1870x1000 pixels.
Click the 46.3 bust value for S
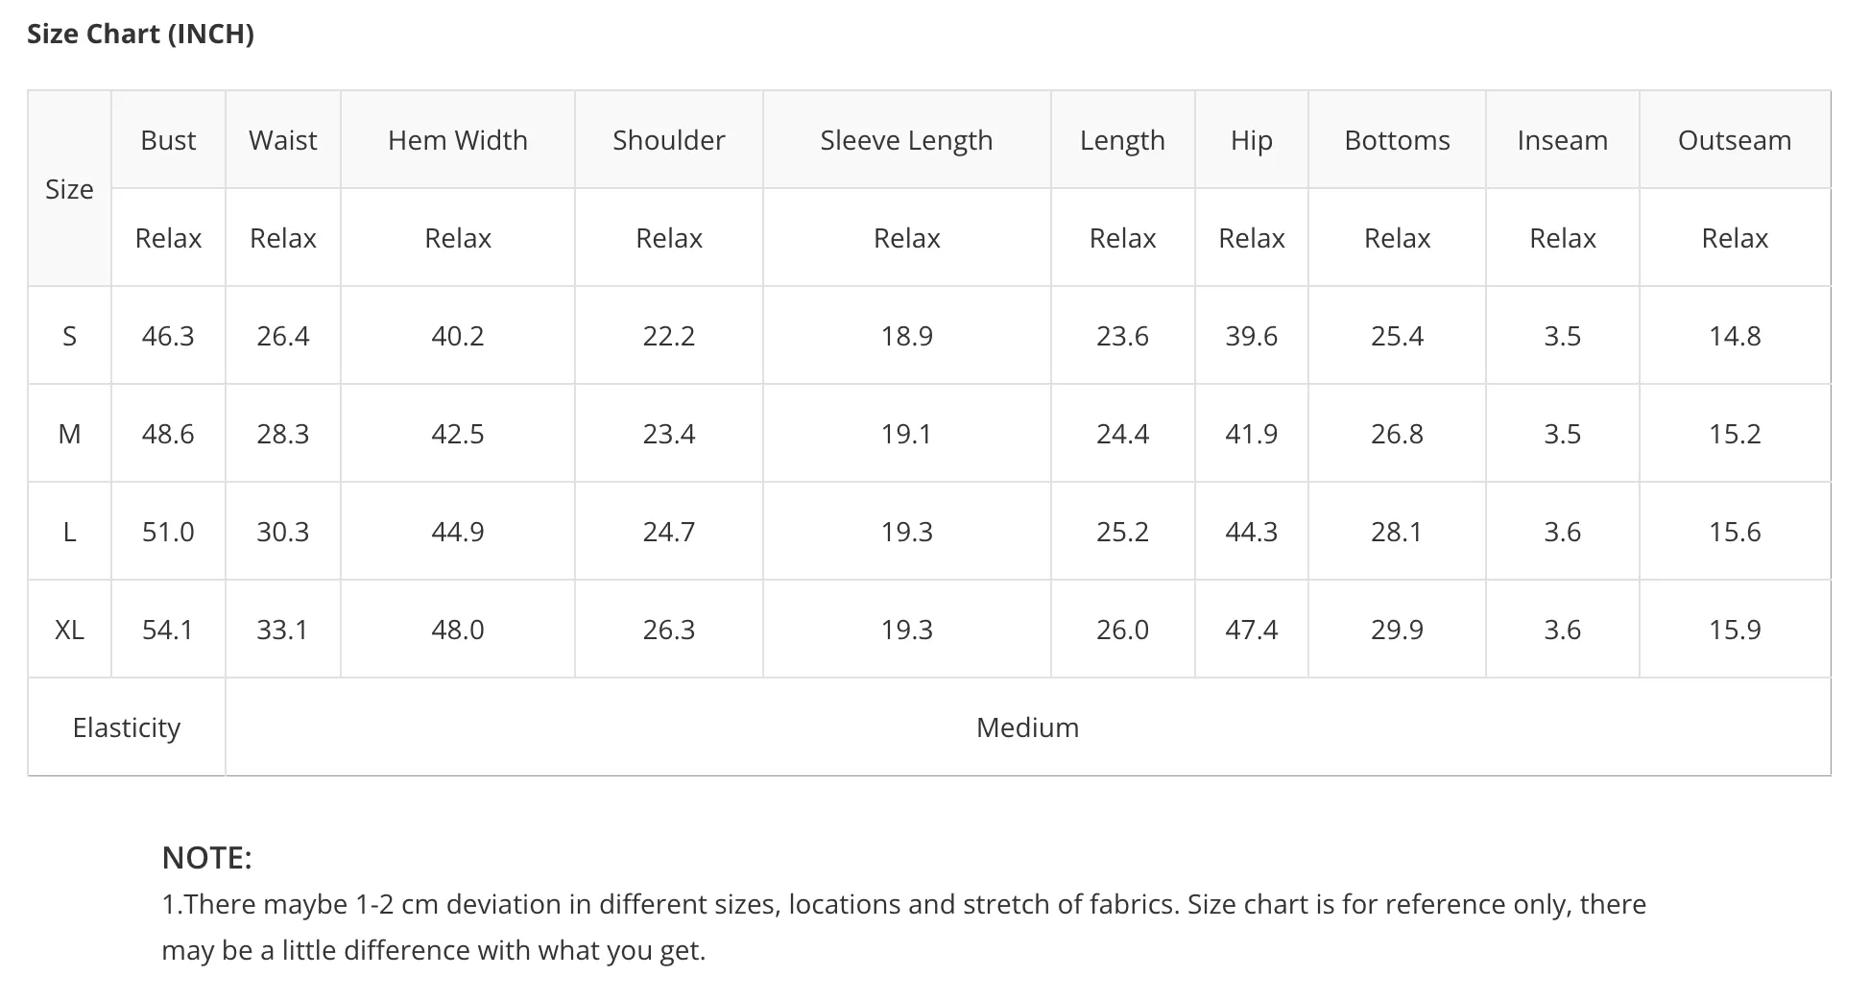[168, 336]
